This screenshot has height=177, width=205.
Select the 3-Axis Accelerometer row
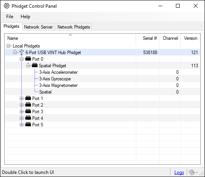(x=102, y=72)
